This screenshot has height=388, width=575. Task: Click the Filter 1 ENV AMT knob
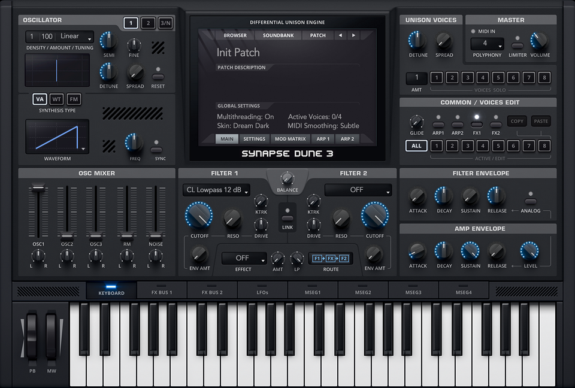click(x=199, y=254)
